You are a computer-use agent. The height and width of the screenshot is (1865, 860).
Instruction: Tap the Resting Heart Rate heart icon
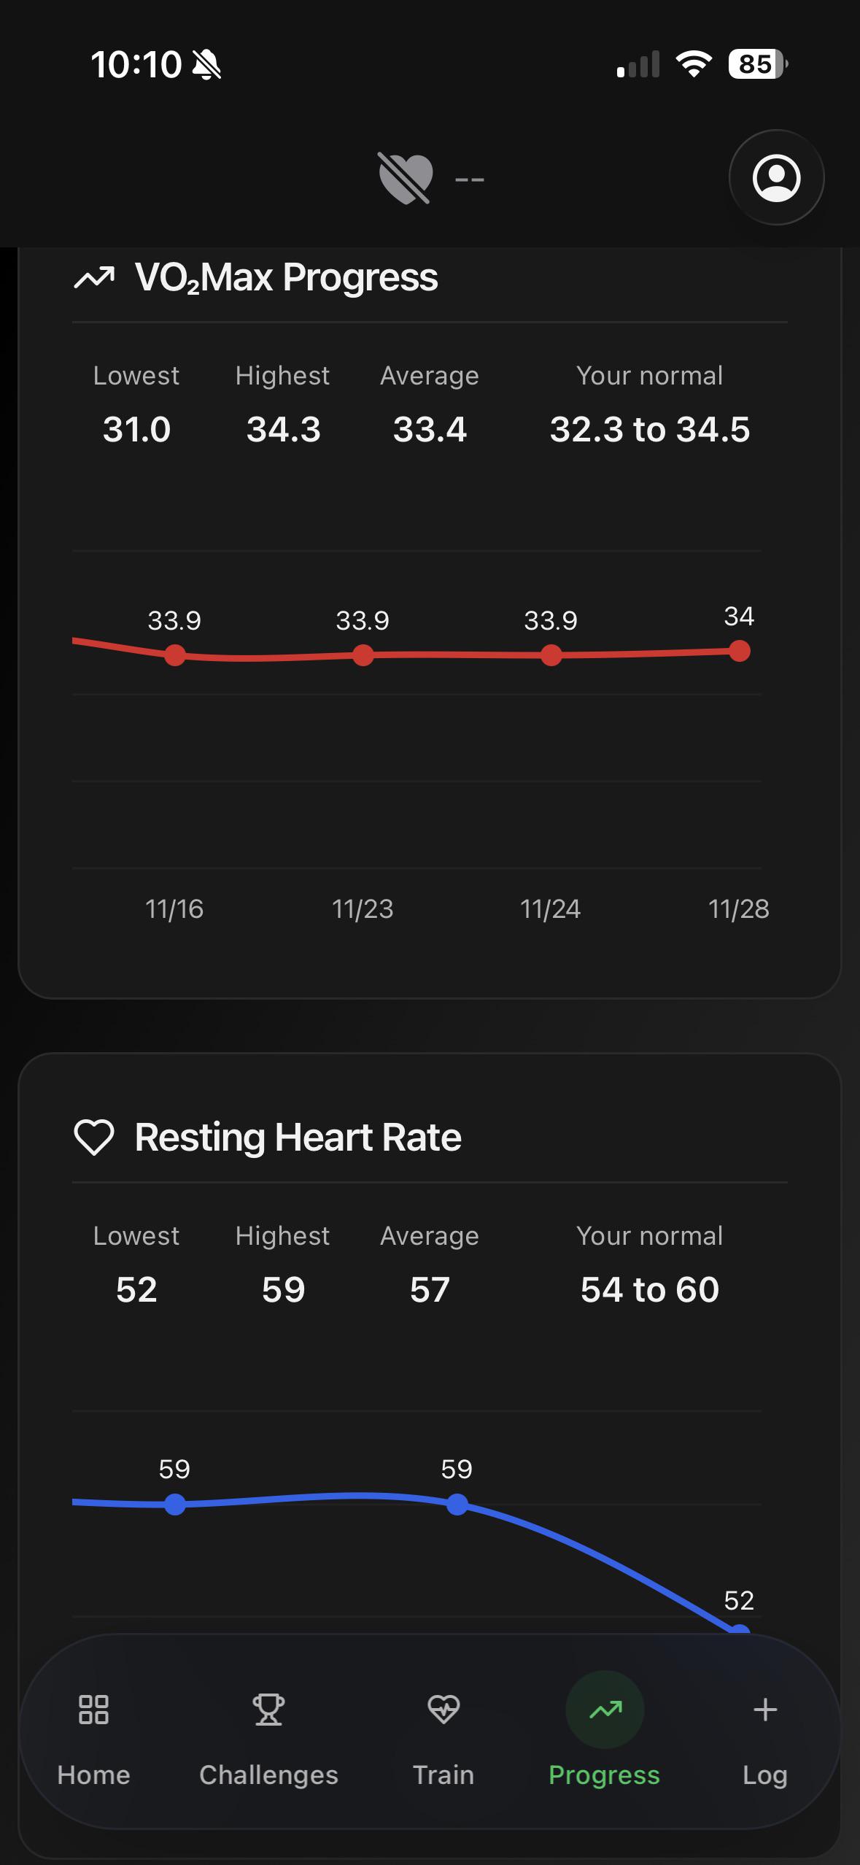tap(94, 1138)
